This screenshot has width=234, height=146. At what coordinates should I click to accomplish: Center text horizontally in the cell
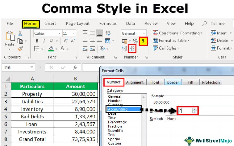pos(92,41)
